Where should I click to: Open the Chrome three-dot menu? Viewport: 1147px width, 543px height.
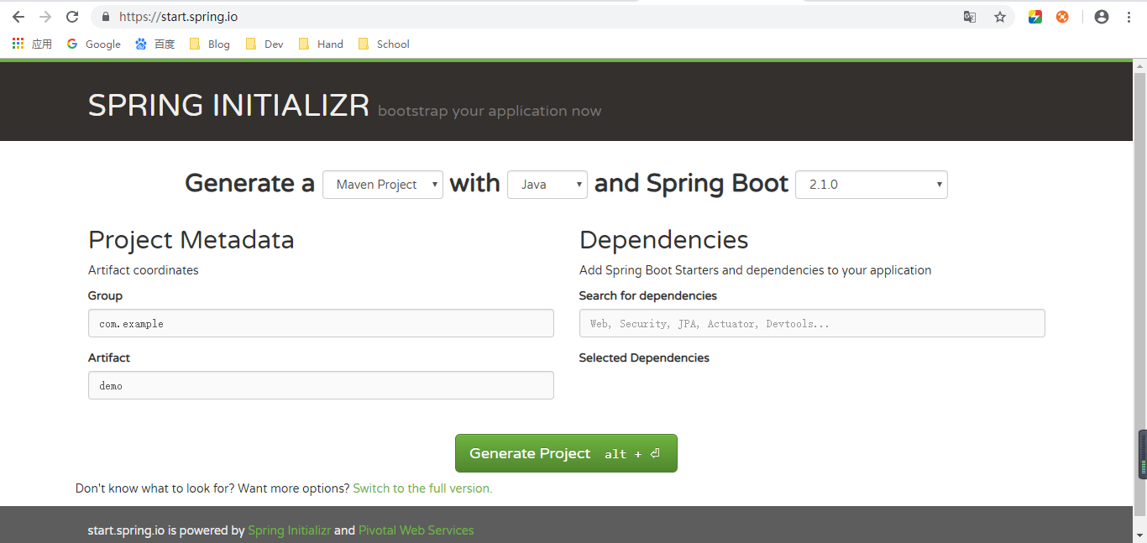(x=1129, y=17)
